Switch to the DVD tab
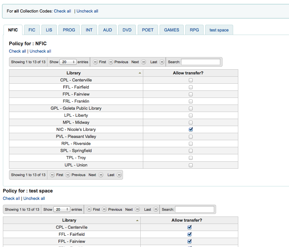Image resolution: width=289 pixels, height=247 pixels. pyautogui.click(x=127, y=30)
